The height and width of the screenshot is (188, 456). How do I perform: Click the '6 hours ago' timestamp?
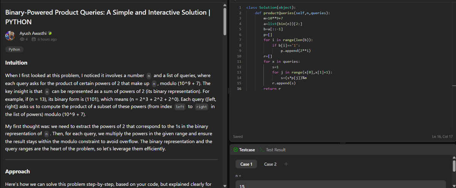click(47, 39)
